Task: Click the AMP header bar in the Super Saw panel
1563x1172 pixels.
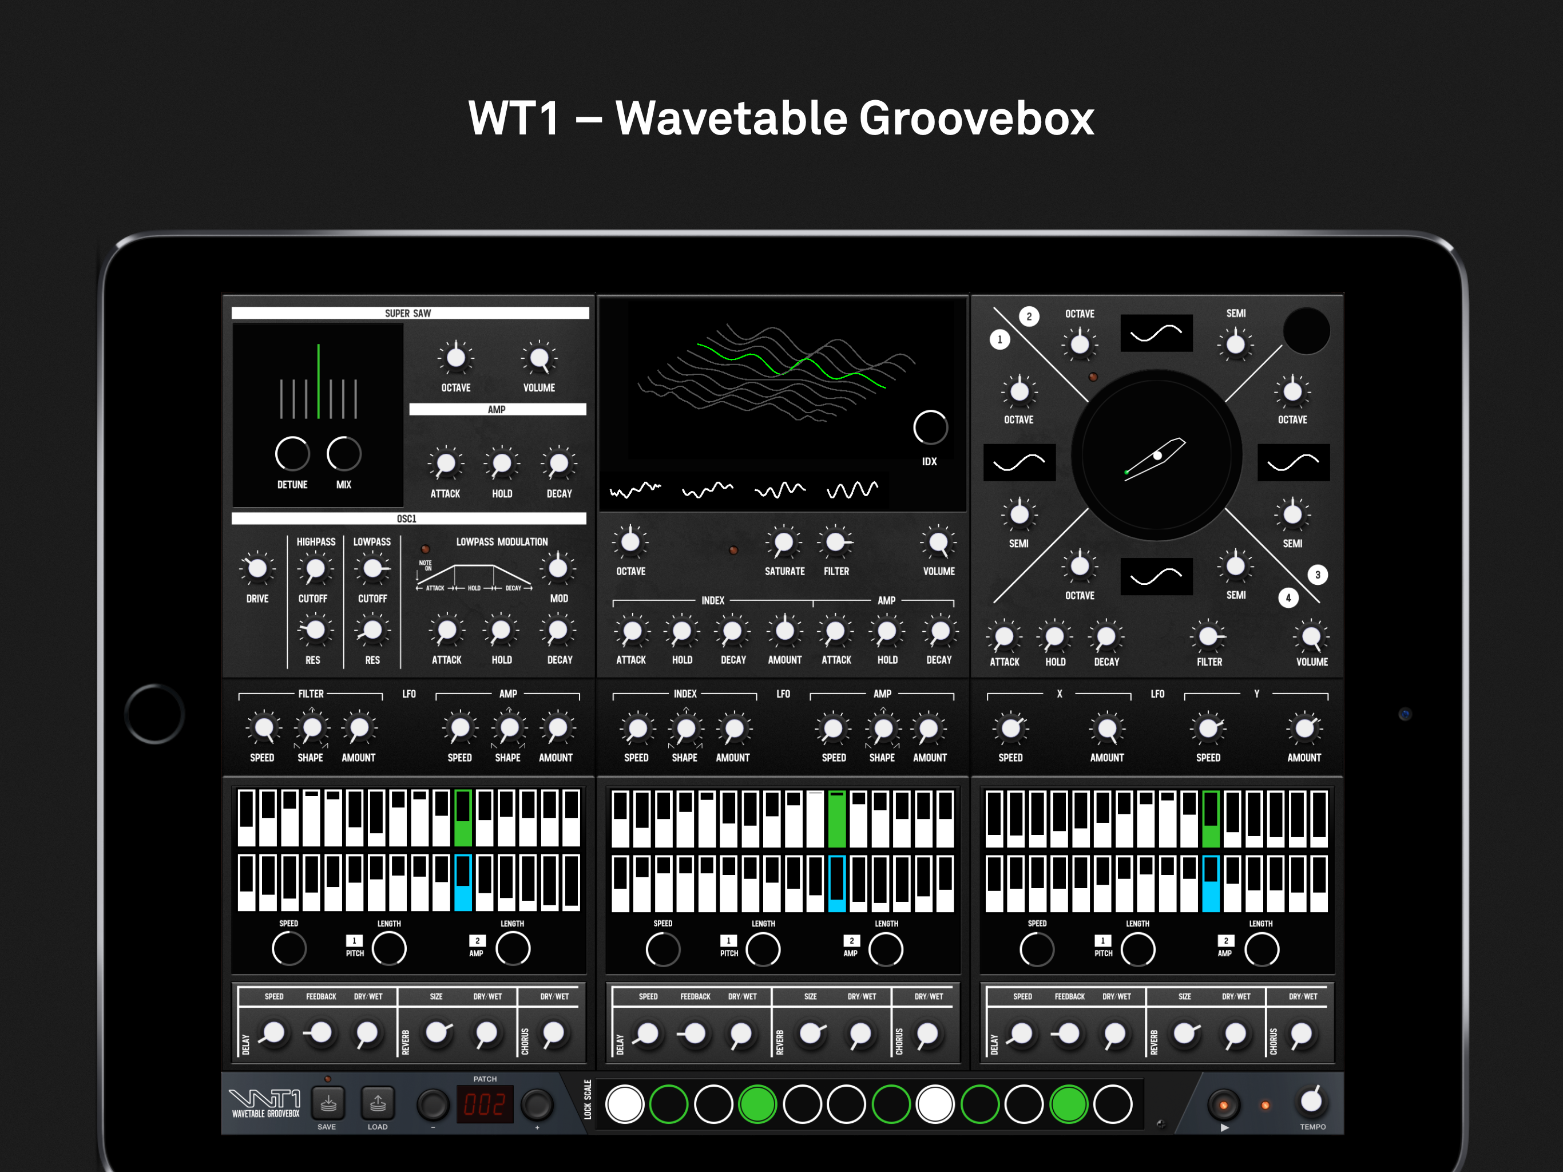Action: click(497, 409)
